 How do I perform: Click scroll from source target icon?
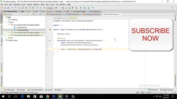click(x=33, y=14)
